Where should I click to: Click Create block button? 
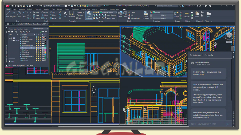tap(132, 12)
